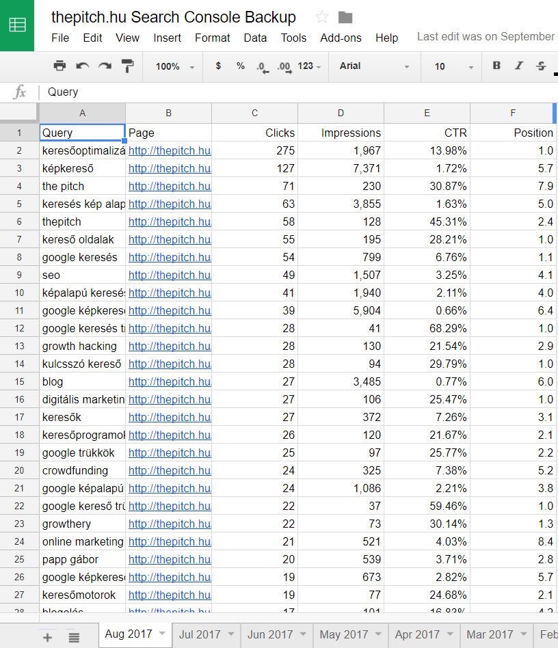Click into the formula bar showing Query
This screenshot has height=648, width=558.
pos(300,92)
